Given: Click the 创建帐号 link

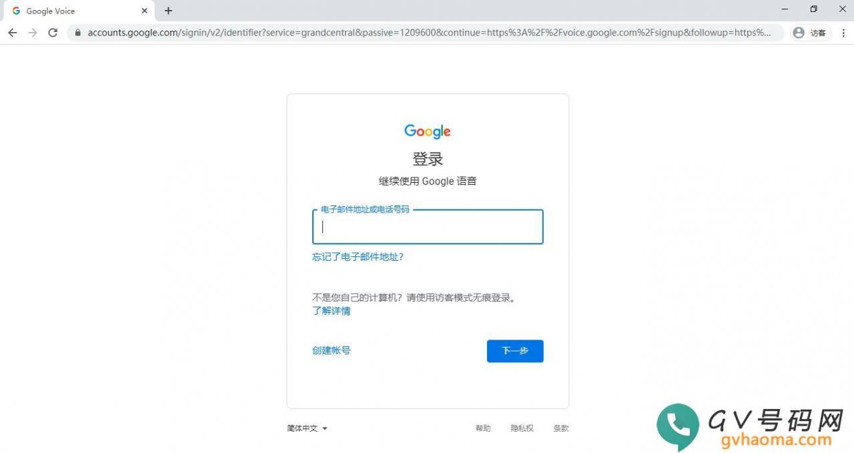Looking at the screenshot, I should [x=331, y=350].
